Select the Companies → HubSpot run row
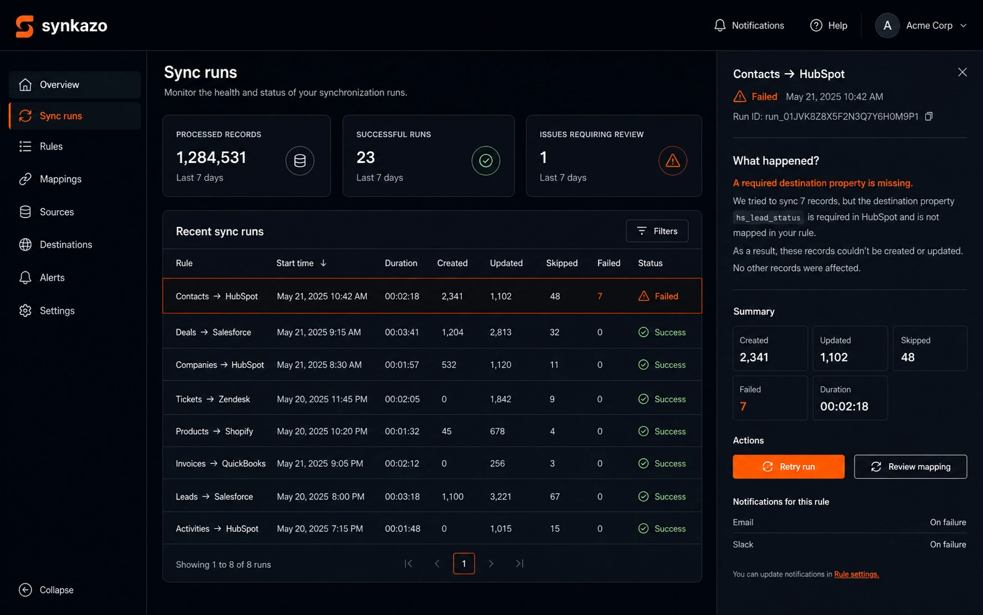 432,365
